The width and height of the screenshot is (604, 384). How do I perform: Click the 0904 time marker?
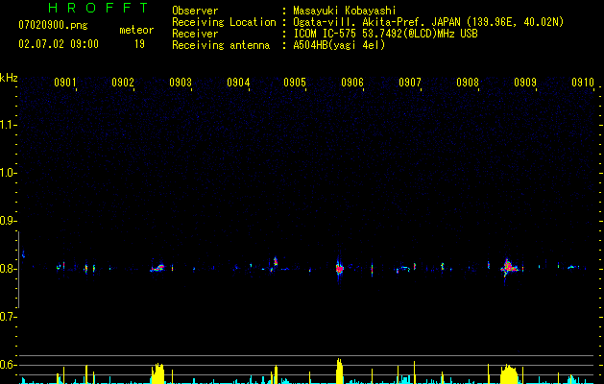[238, 83]
